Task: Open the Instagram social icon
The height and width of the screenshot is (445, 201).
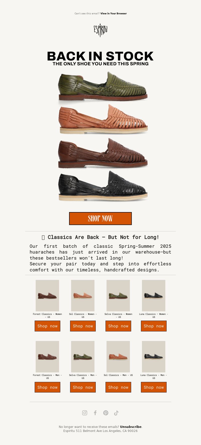Action: [x=85, y=413]
